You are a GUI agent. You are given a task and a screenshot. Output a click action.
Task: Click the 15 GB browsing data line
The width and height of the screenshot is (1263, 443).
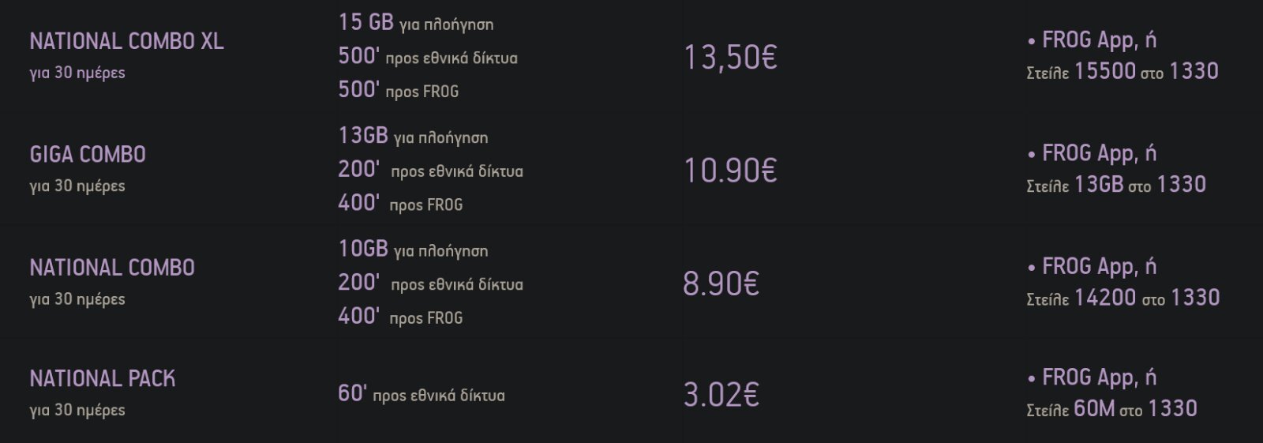[416, 22]
